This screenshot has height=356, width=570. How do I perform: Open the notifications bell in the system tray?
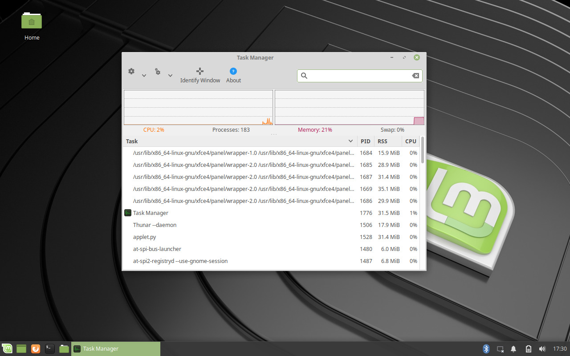coord(514,349)
